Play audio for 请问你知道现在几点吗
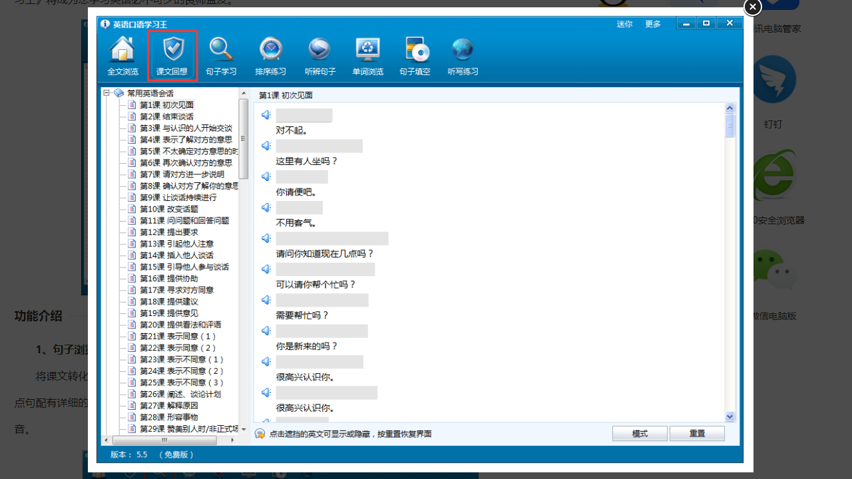 pos(266,238)
